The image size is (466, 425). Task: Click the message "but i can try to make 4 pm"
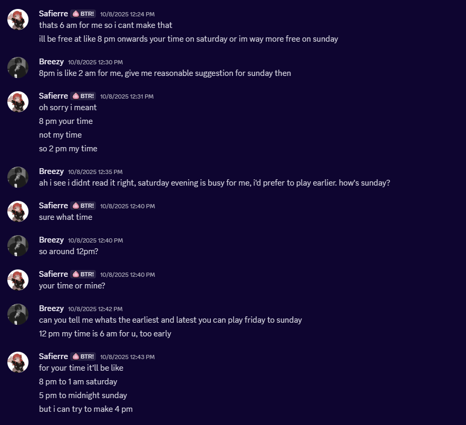click(x=85, y=409)
